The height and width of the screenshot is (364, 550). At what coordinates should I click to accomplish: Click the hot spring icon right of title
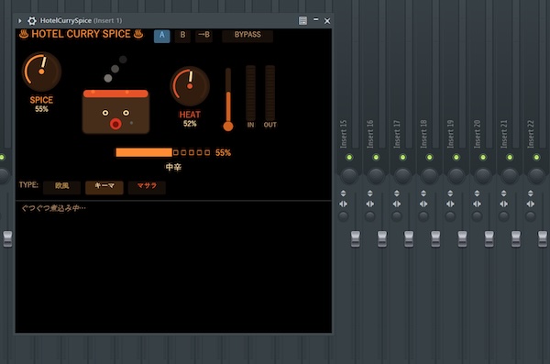(x=138, y=34)
